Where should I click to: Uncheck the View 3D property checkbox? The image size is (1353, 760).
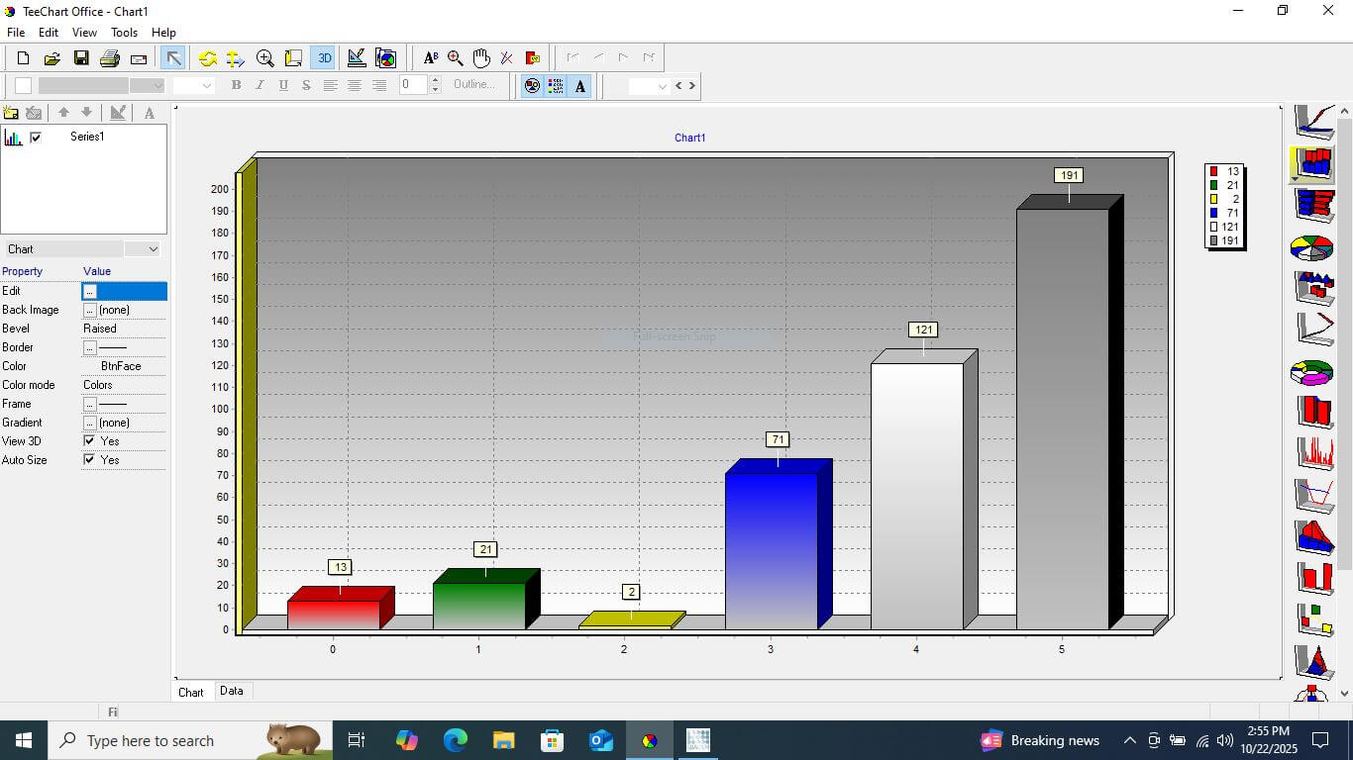click(89, 441)
